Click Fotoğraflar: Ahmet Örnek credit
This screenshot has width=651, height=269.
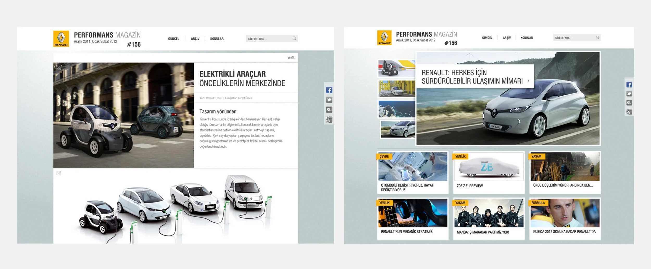click(x=239, y=98)
